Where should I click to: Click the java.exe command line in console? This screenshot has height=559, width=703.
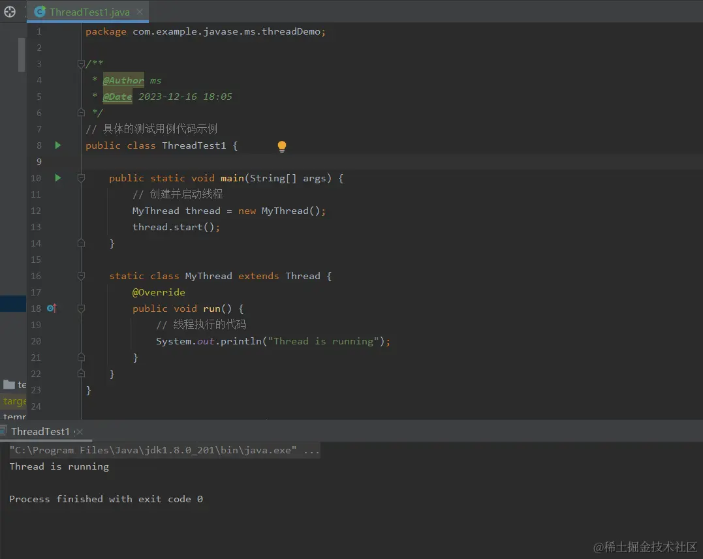pyautogui.click(x=164, y=450)
